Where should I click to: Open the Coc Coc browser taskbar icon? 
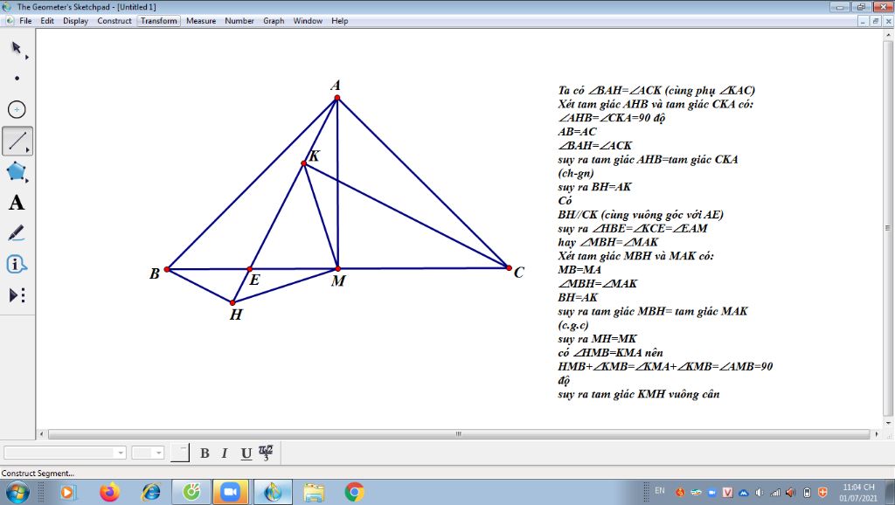coord(191,492)
